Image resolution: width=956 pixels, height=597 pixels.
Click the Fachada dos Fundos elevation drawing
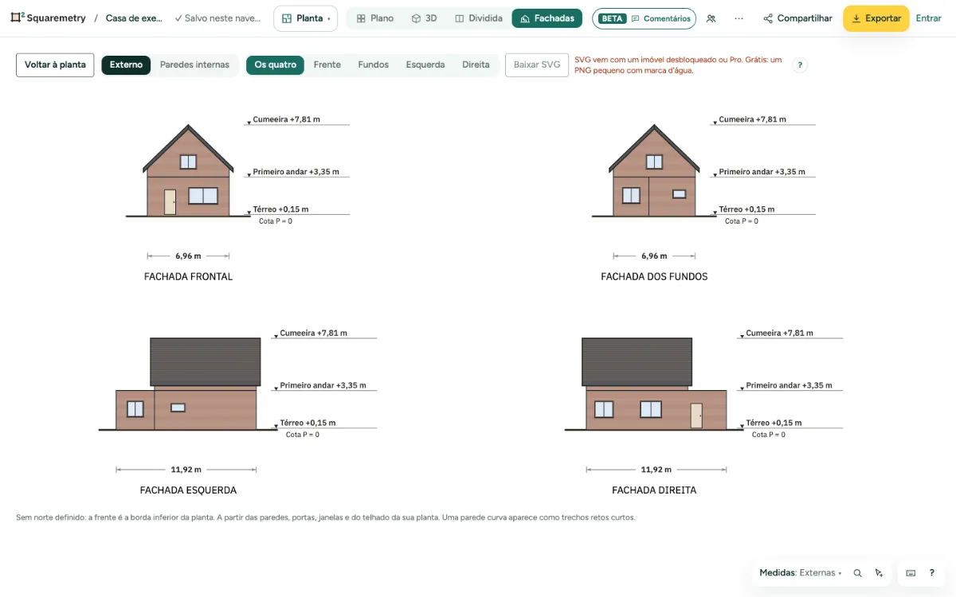pos(654,170)
